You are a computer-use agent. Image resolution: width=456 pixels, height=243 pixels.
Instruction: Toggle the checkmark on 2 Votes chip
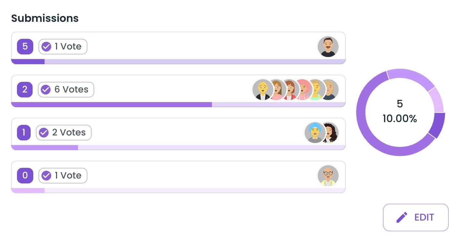(44, 133)
